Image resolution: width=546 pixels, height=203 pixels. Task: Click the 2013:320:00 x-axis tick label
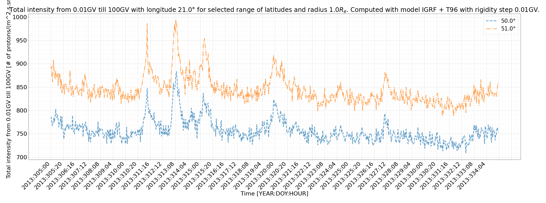(x=260, y=176)
